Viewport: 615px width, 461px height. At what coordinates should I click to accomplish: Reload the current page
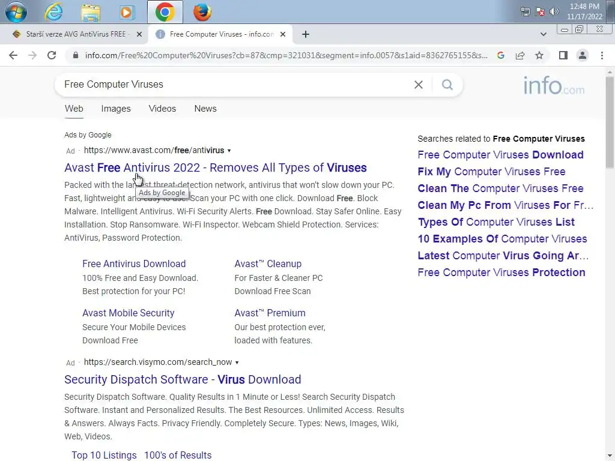[x=52, y=55]
